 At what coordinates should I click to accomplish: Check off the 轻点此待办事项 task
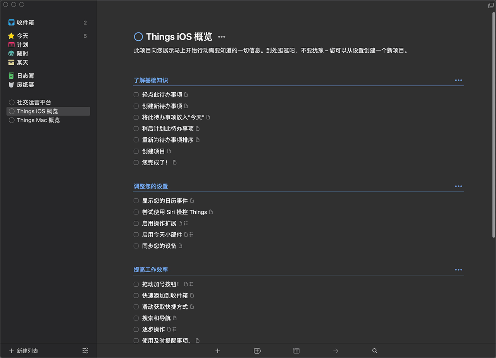pyautogui.click(x=136, y=95)
